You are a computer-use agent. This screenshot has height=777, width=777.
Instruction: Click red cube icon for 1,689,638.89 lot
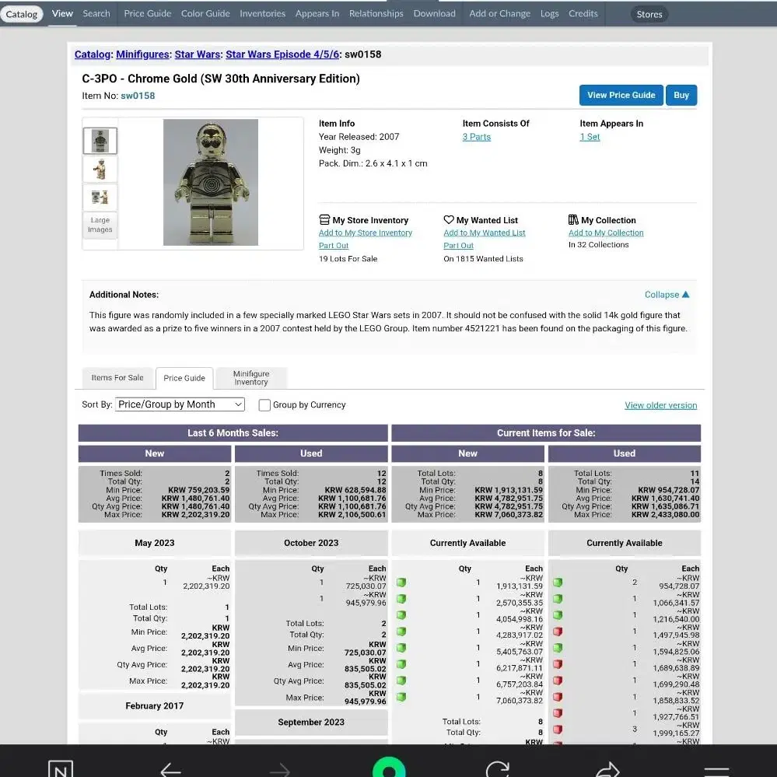pos(558,664)
